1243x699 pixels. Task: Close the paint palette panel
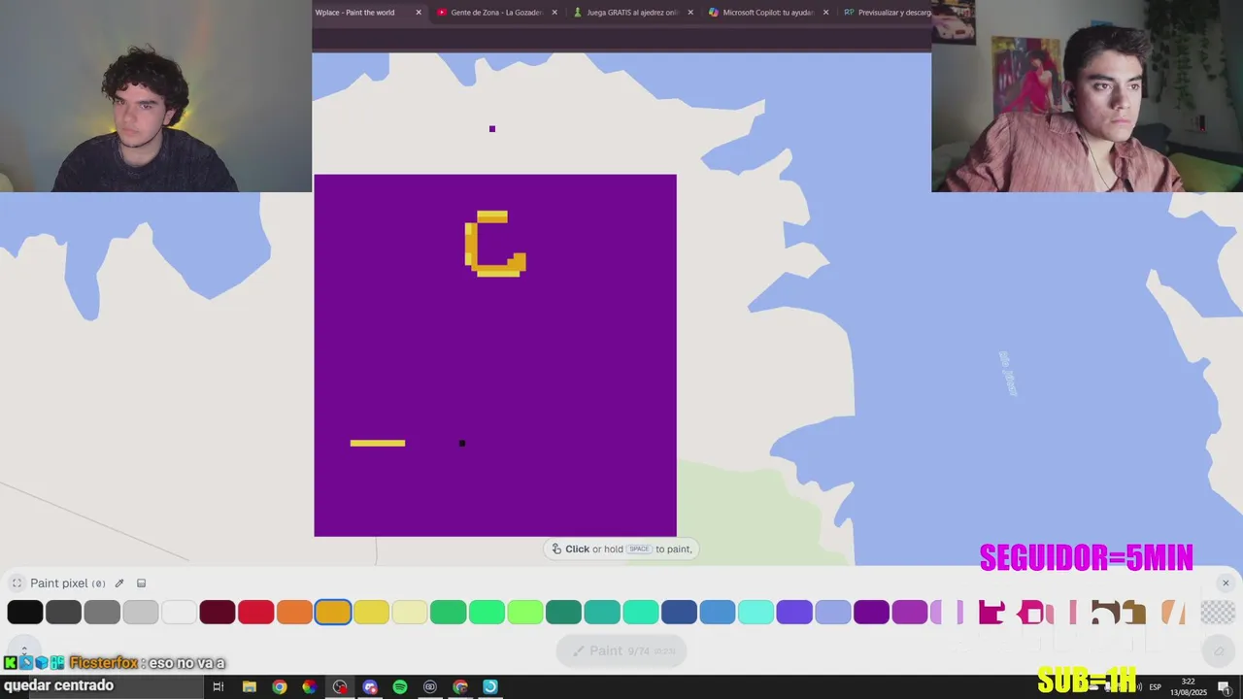pyautogui.click(x=1226, y=583)
